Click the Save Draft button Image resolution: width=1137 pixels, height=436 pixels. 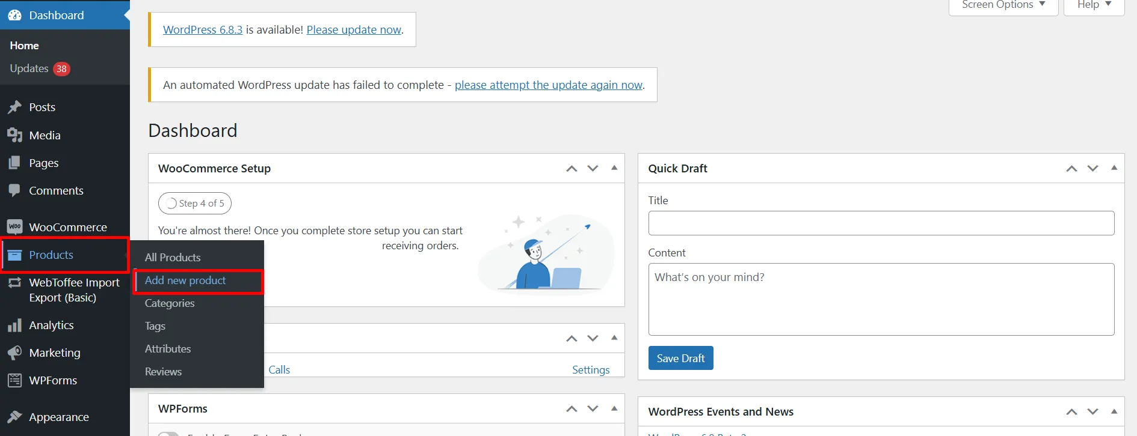pyautogui.click(x=680, y=358)
